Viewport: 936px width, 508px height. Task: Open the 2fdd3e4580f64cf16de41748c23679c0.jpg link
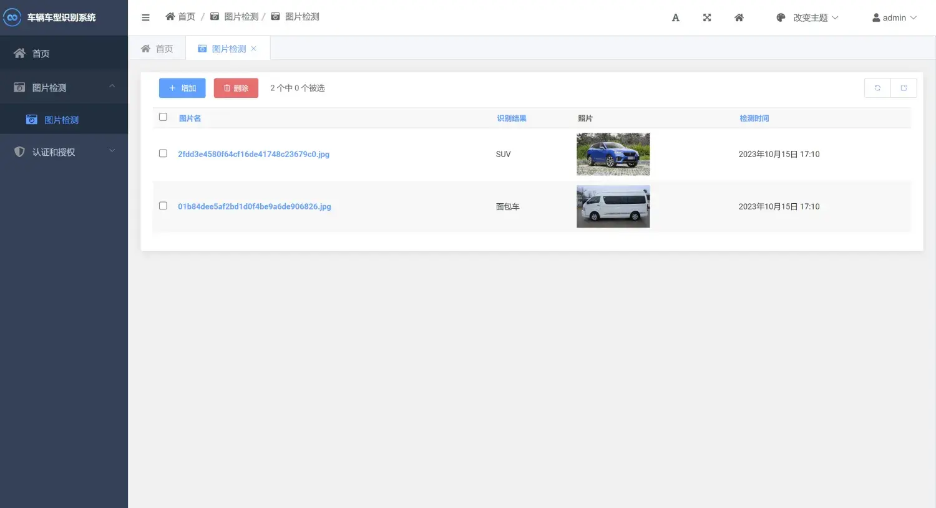click(253, 154)
